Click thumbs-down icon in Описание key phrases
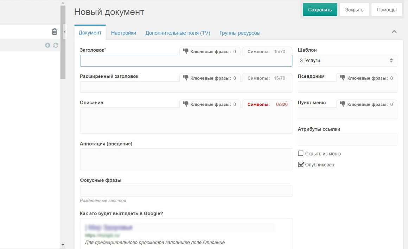The width and height of the screenshot is (408, 249). [186, 104]
